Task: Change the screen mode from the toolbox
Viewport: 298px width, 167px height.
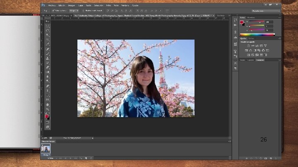Action: tap(47, 127)
